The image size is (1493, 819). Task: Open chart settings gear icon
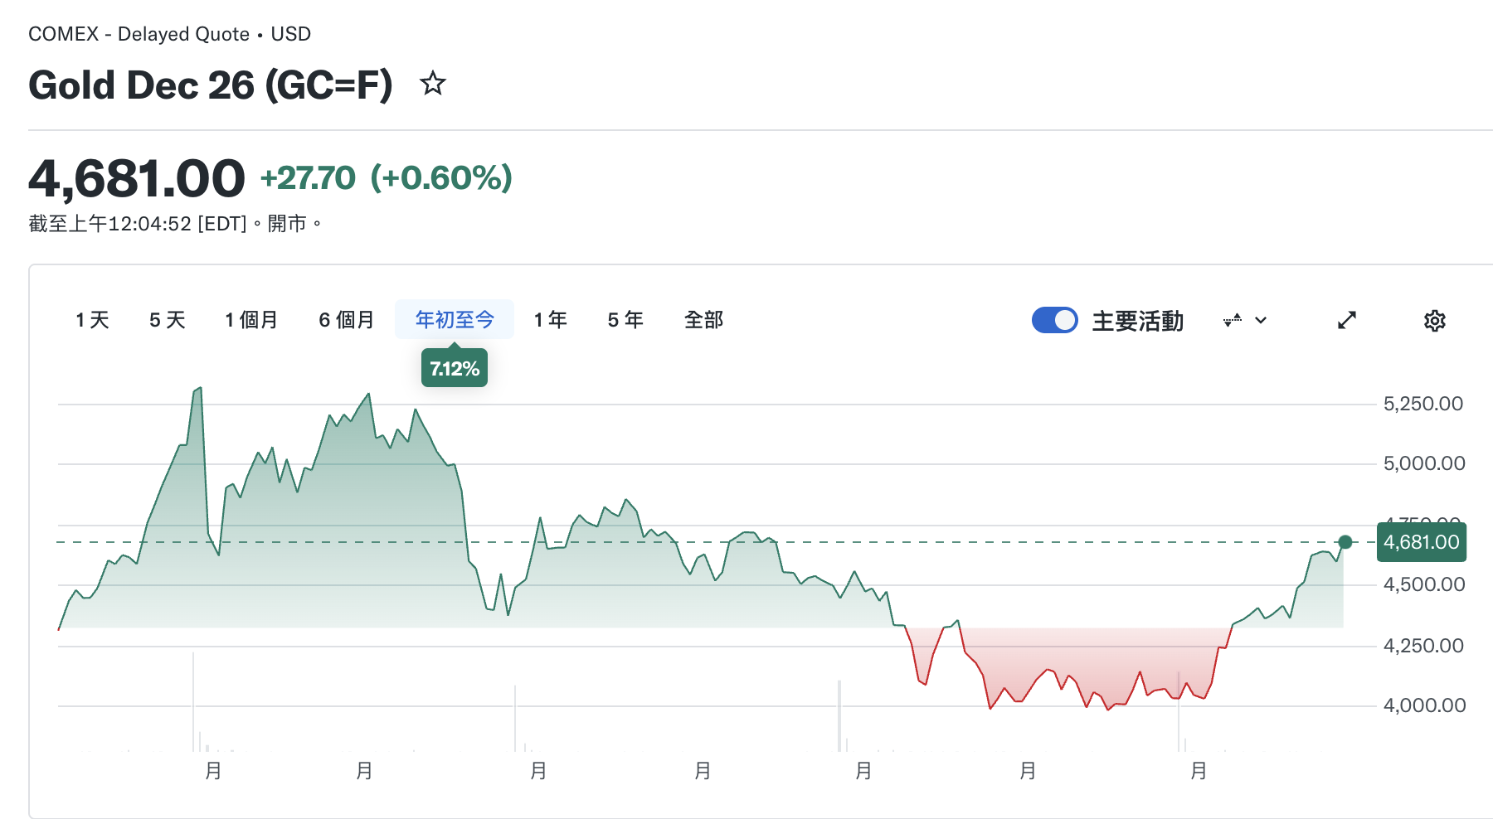(1434, 321)
